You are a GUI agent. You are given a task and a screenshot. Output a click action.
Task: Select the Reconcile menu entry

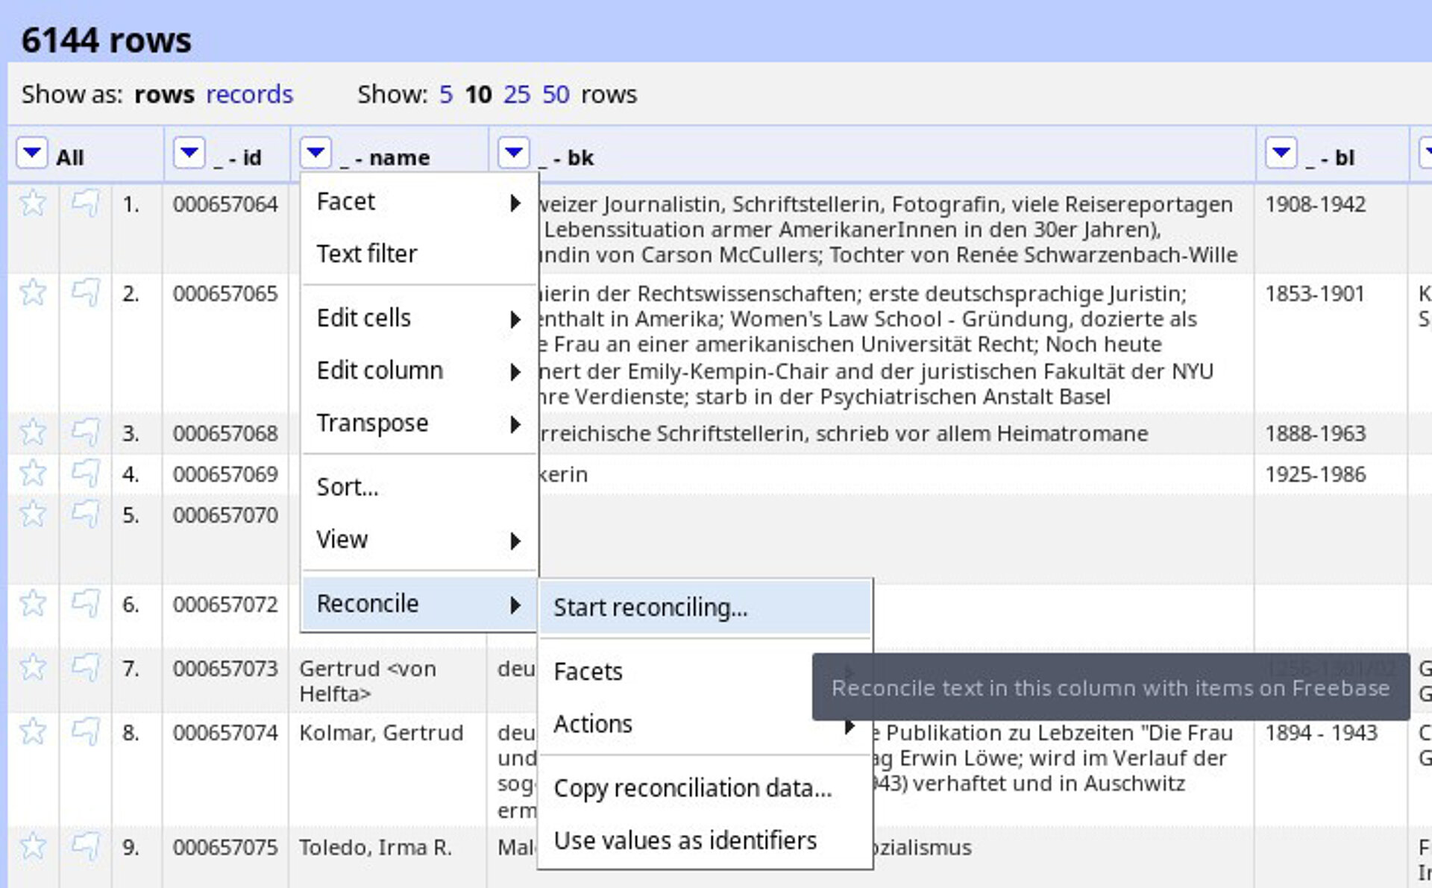coord(418,604)
